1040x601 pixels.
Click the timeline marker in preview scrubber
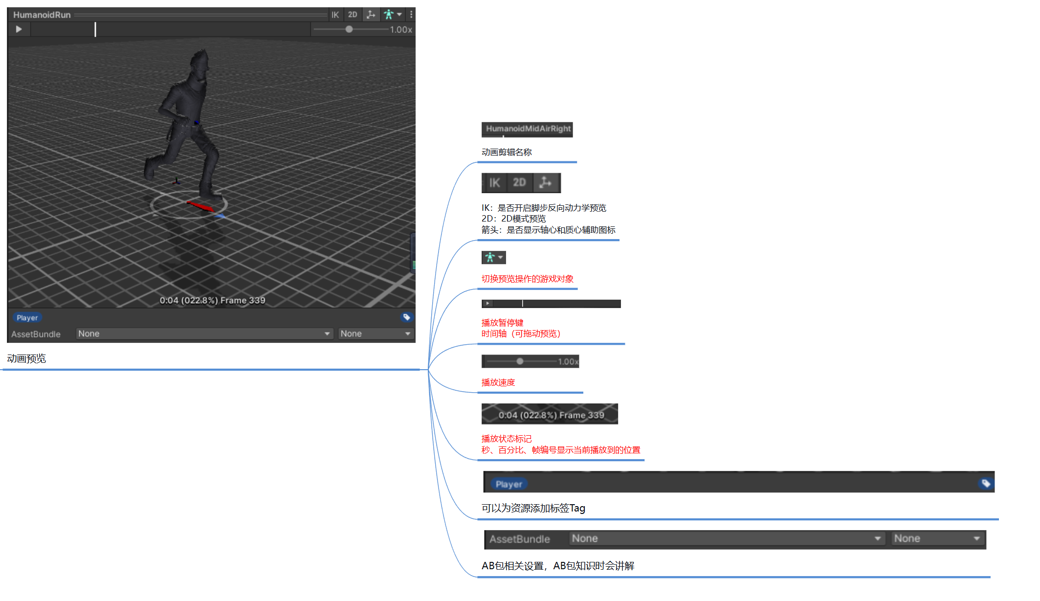point(95,29)
